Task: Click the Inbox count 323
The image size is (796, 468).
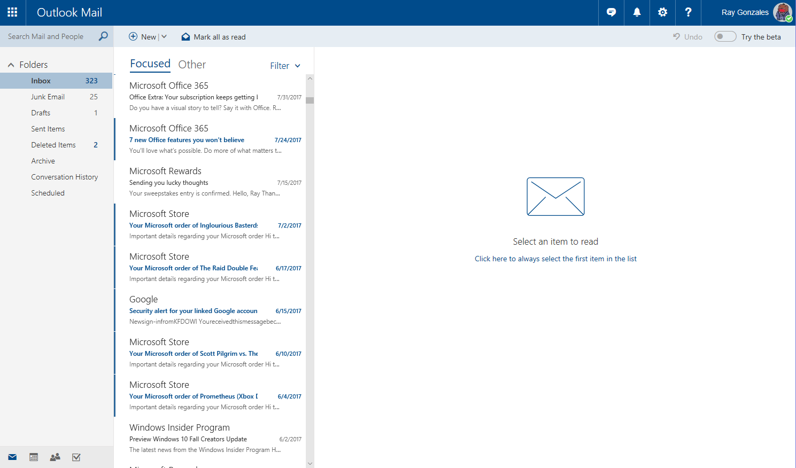Action: [x=91, y=81]
